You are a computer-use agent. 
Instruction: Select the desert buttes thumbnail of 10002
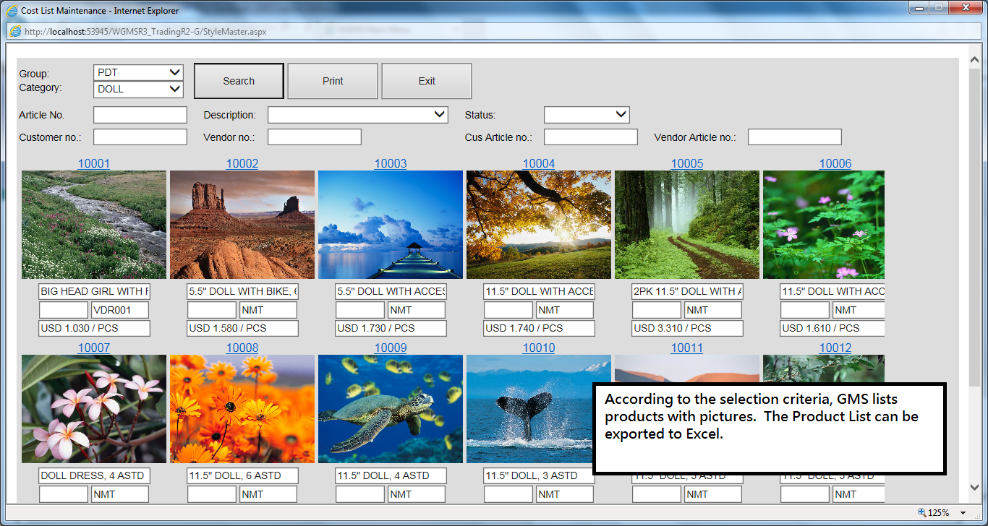click(242, 225)
